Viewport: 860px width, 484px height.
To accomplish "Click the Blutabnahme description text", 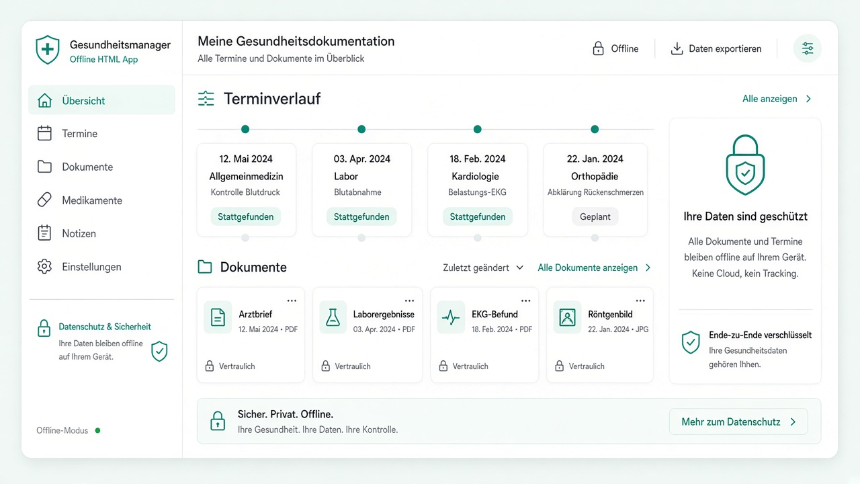I will point(357,192).
